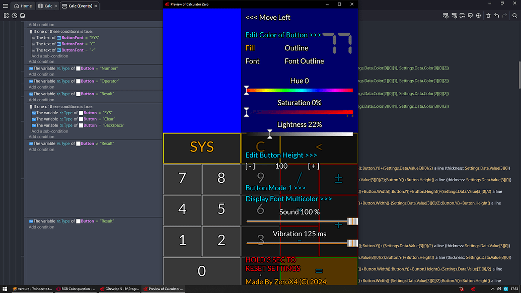Click the events sheet vertical scrollbar
Screen dimensions: 521x293
(519, 75)
